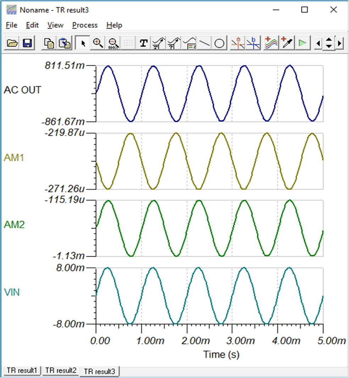Choose the circle drawing tool

[x=220, y=43]
